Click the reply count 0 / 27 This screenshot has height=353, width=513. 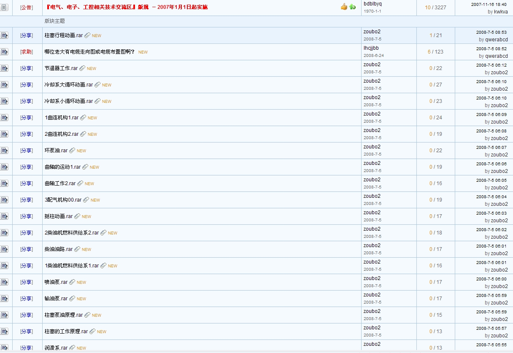(436, 85)
